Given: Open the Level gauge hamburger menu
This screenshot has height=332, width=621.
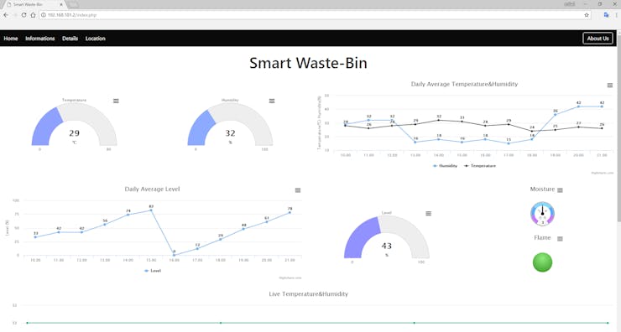Looking at the screenshot, I should point(428,214).
